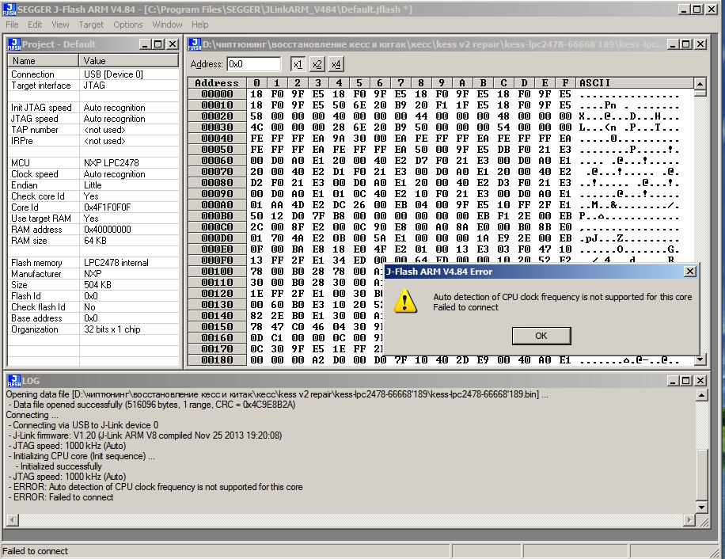This screenshot has height=559, width=725.
Task: Click the 'Failed to connect' status bar text
Action: [x=35, y=550]
